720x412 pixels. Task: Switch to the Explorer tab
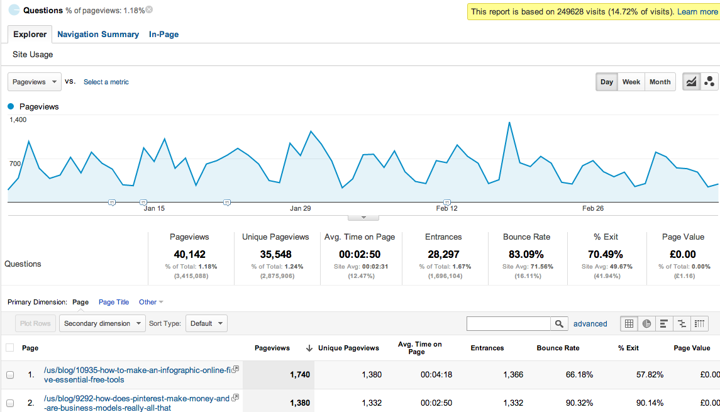(30, 35)
